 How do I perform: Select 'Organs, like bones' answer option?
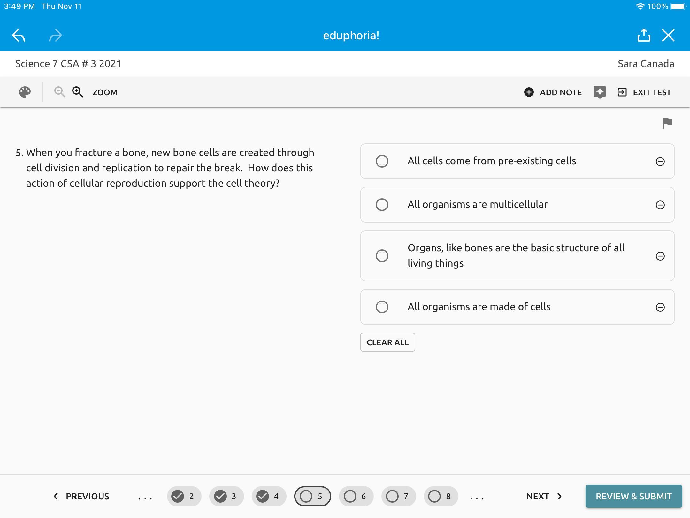click(x=382, y=256)
